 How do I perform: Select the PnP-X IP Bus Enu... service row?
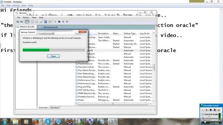(x=114, y=90)
